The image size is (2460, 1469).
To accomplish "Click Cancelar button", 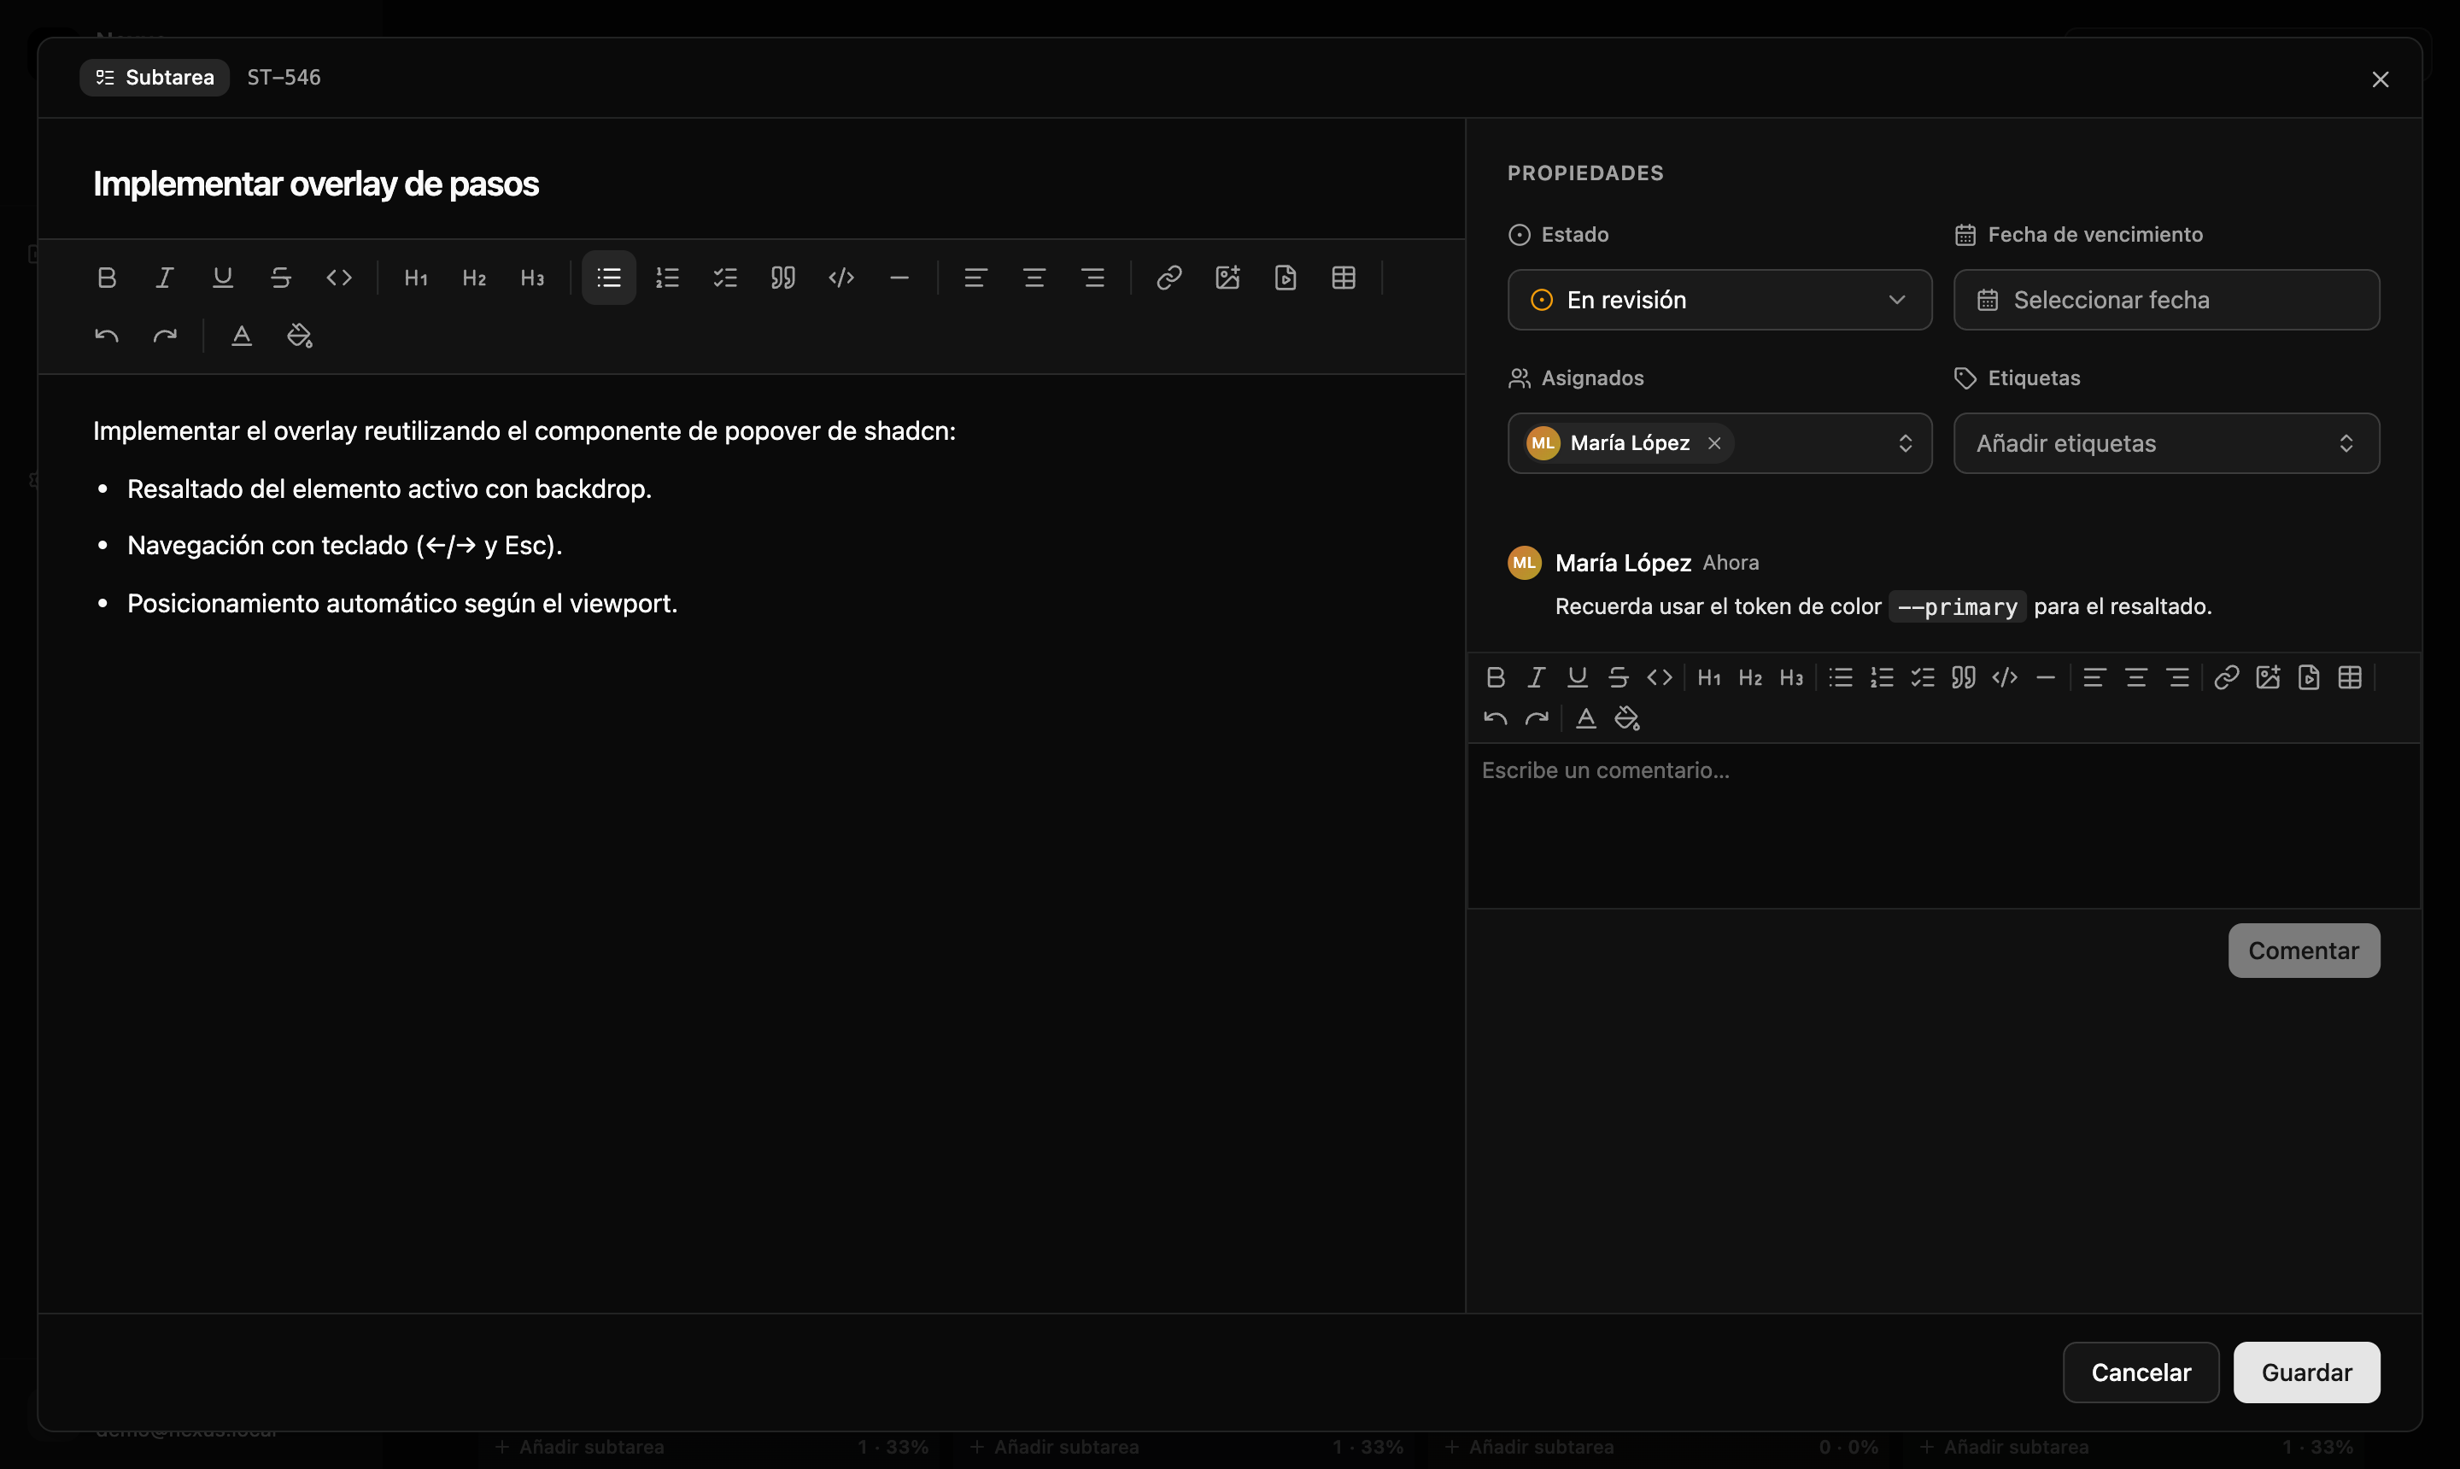I will tap(2141, 1373).
